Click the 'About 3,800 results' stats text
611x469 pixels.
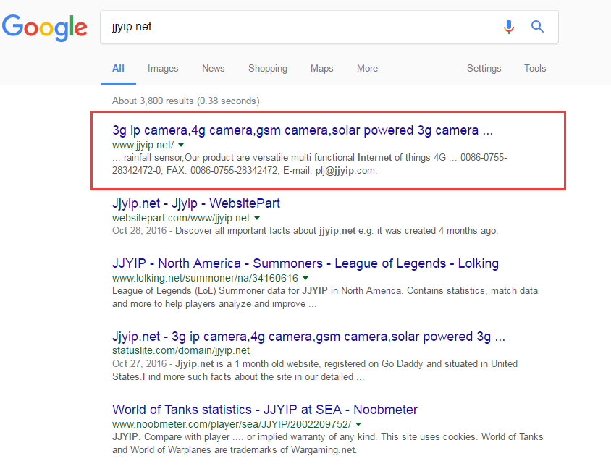point(186,101)
